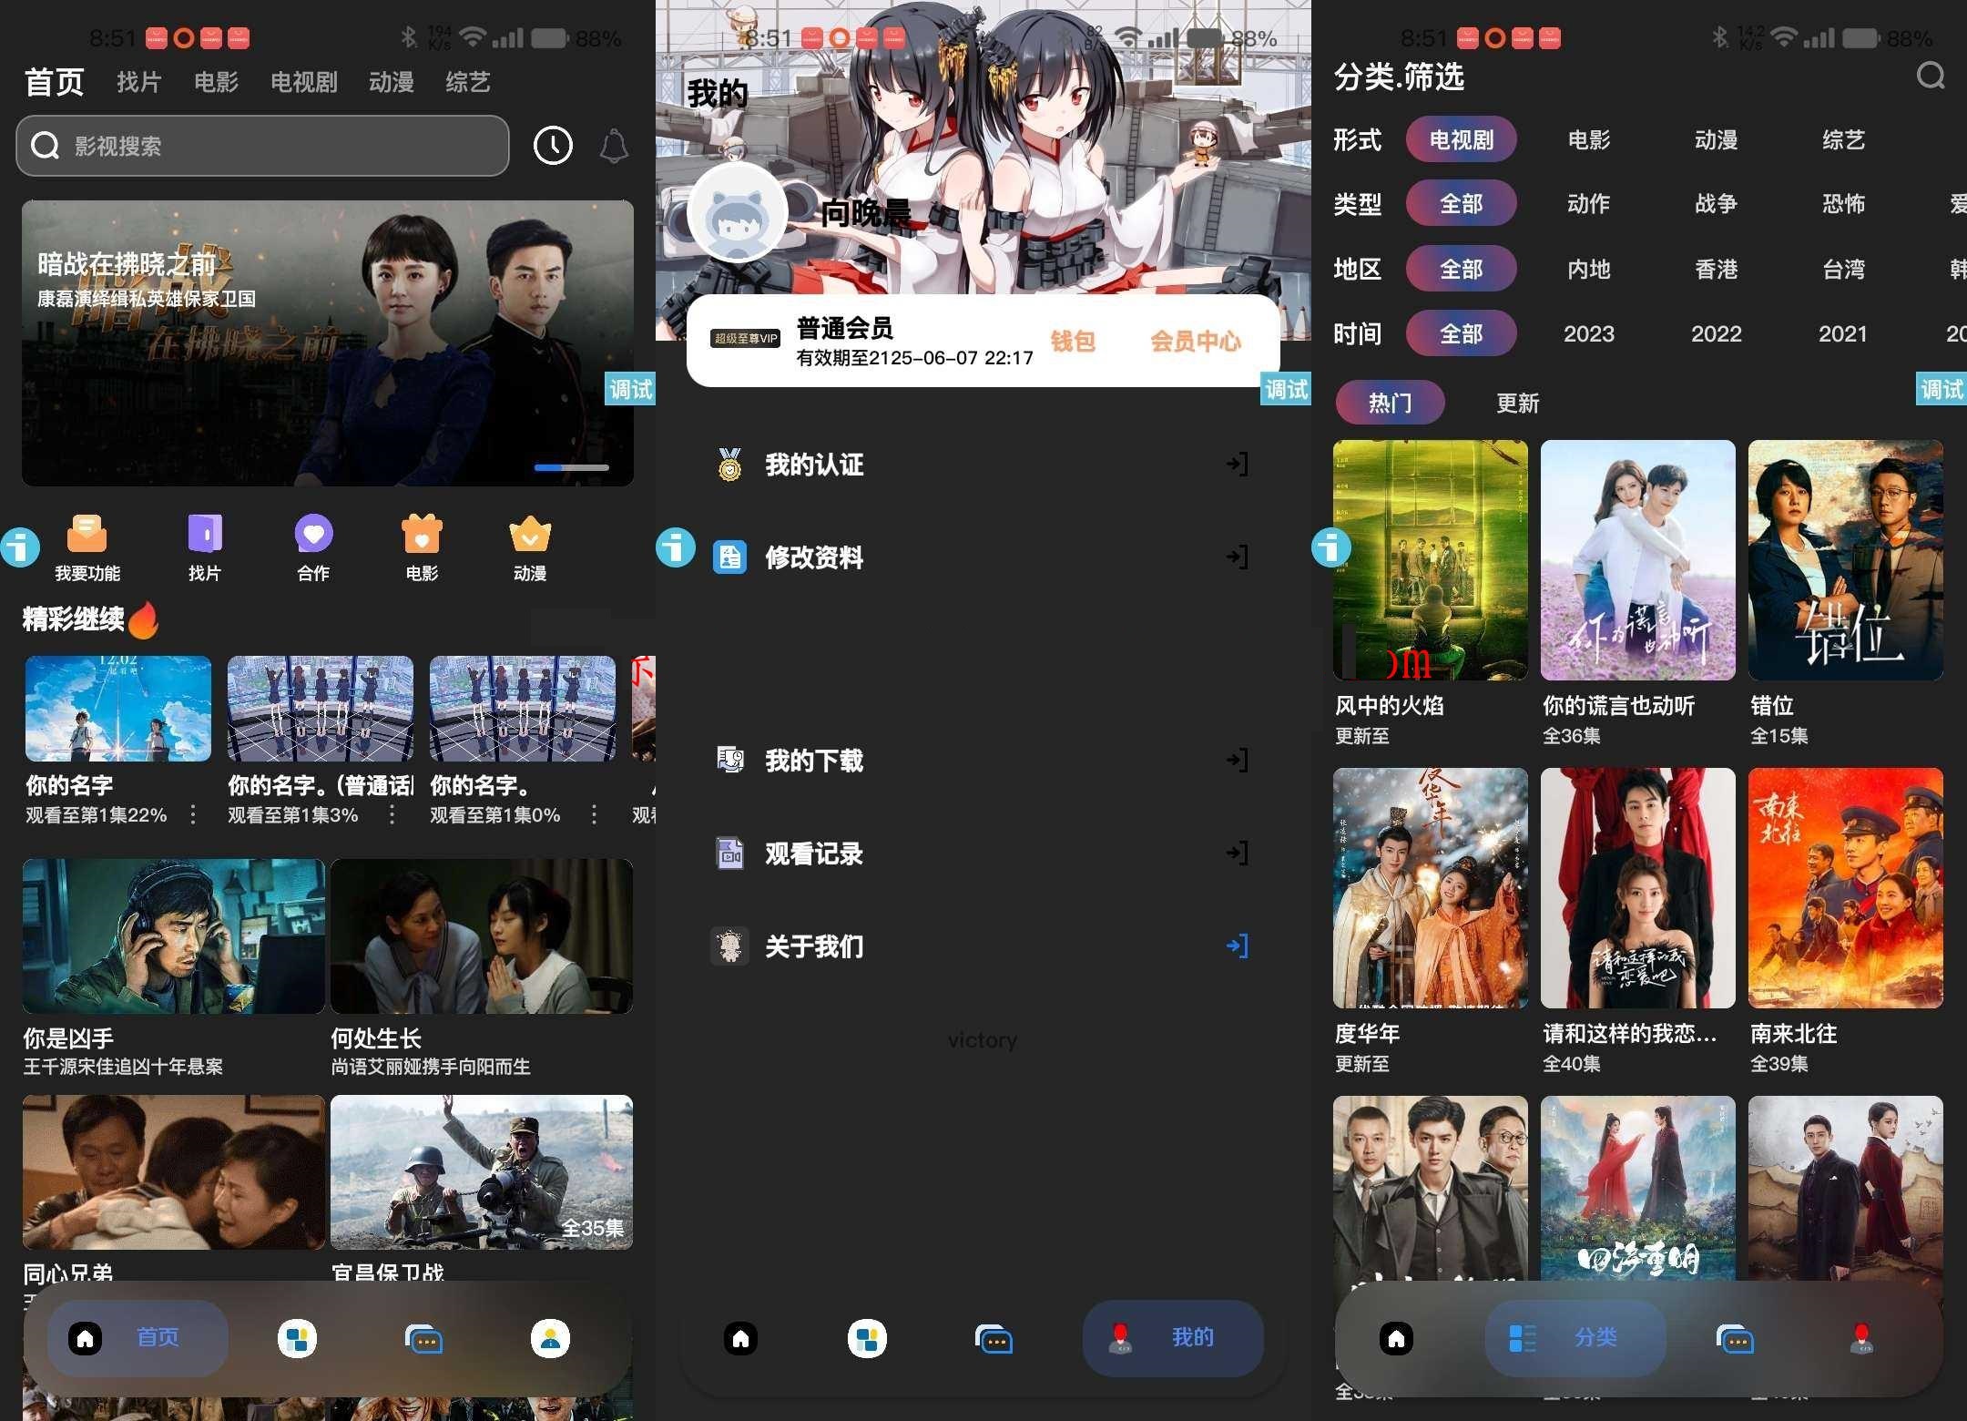Open the three-dot menu under 你的名字
The image size is (1967, 1421).
point(193,815)
